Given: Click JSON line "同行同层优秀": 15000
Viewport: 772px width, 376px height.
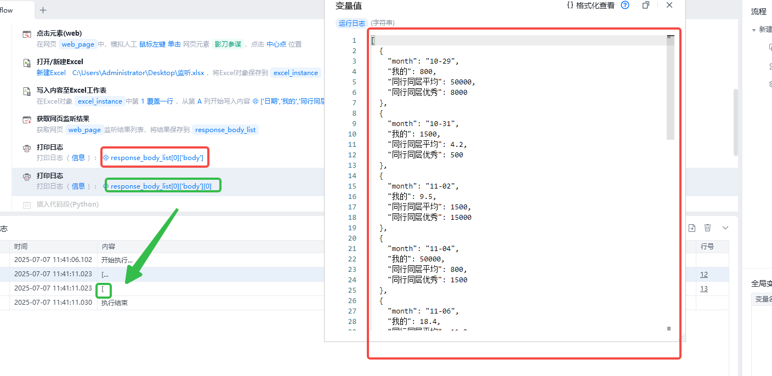Looking at the screenshot, I should tap(429, 218).
